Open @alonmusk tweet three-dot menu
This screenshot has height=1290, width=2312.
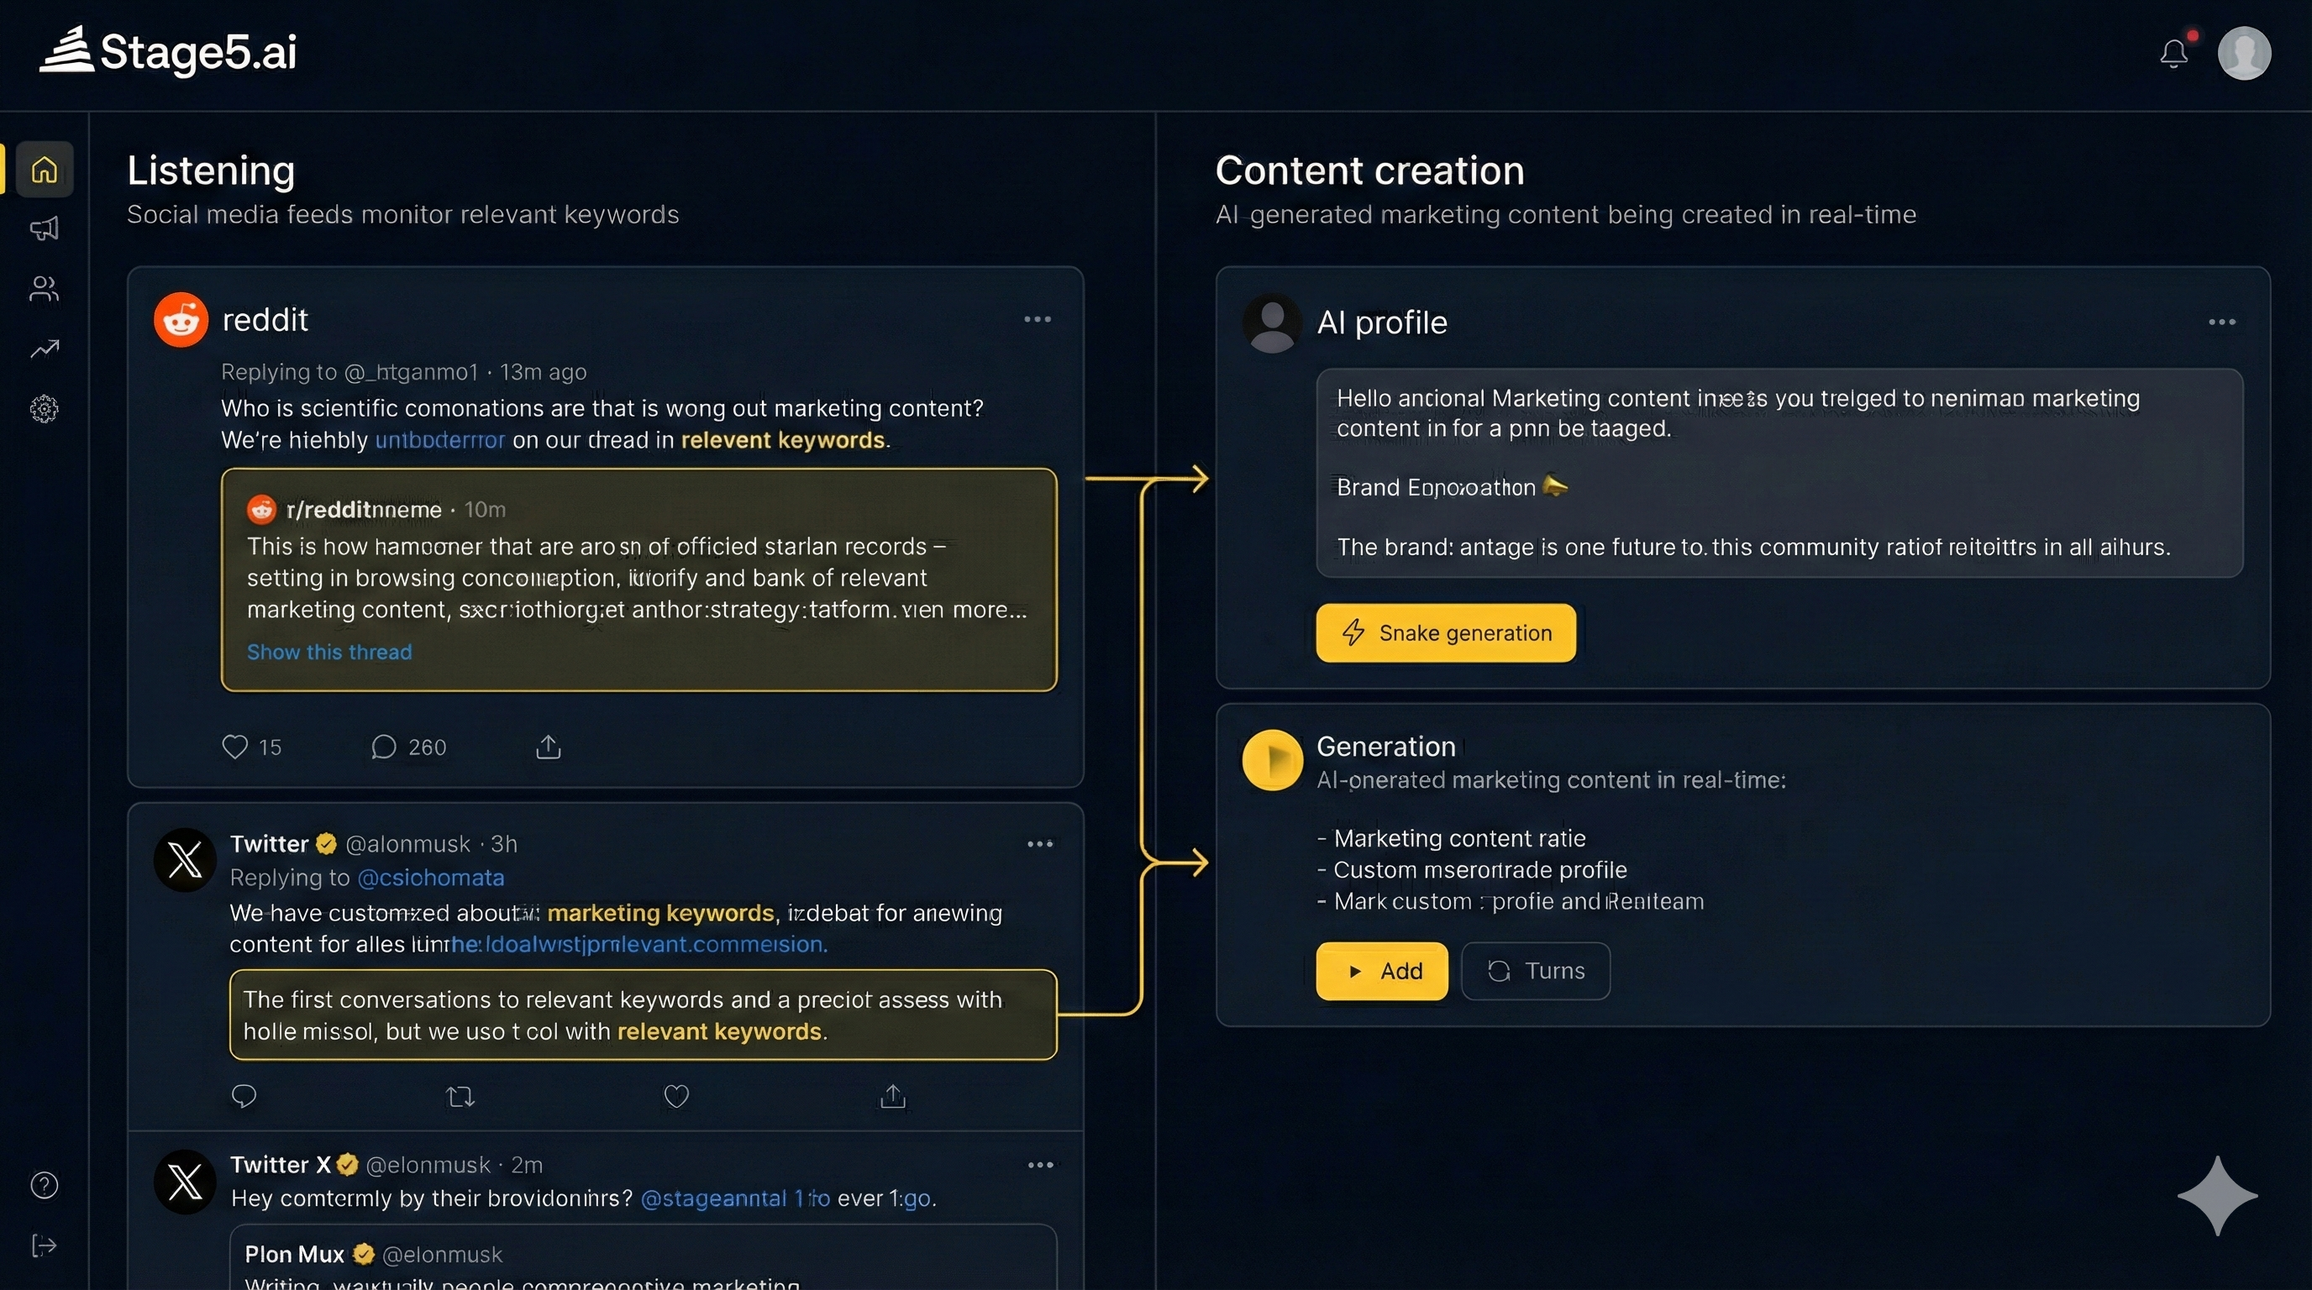coord(1039,844)
